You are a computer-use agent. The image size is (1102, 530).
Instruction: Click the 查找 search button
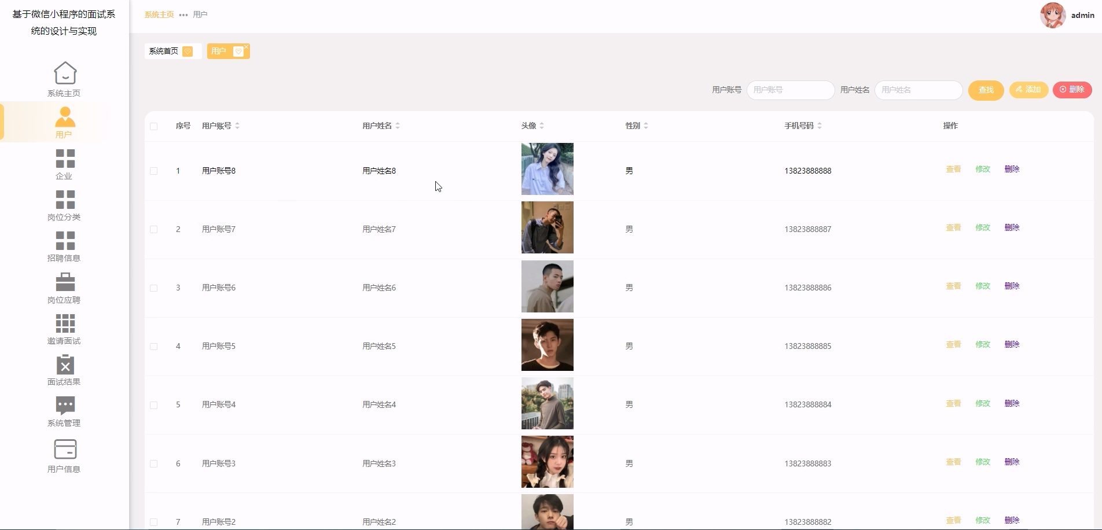(986, 90)
